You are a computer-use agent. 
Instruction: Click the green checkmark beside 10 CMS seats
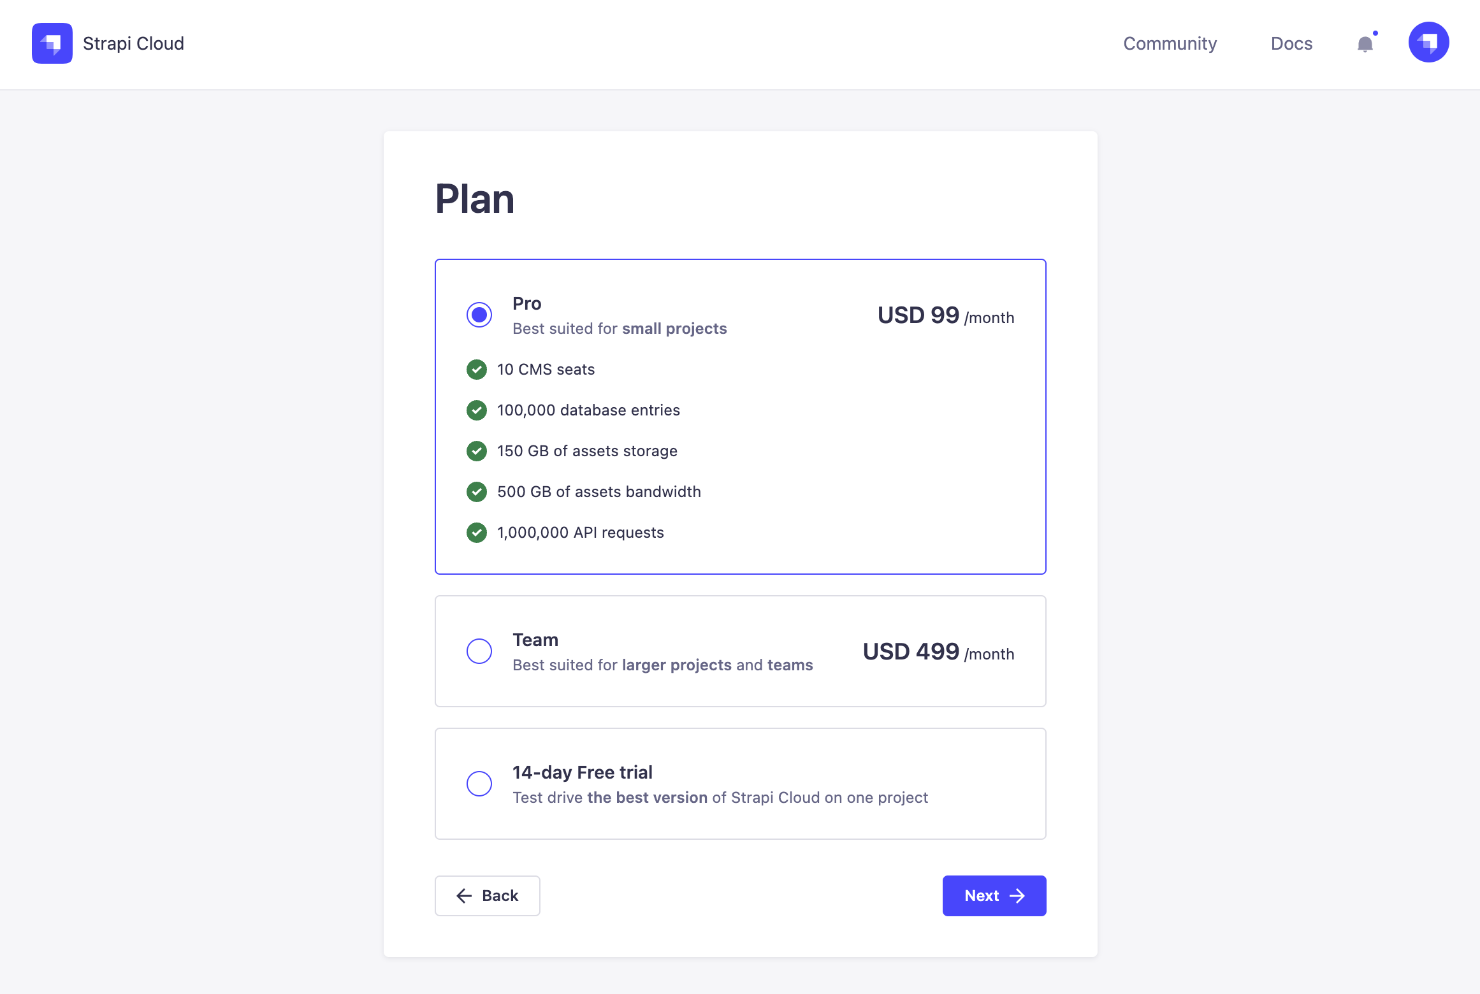[x=477, y=370]
